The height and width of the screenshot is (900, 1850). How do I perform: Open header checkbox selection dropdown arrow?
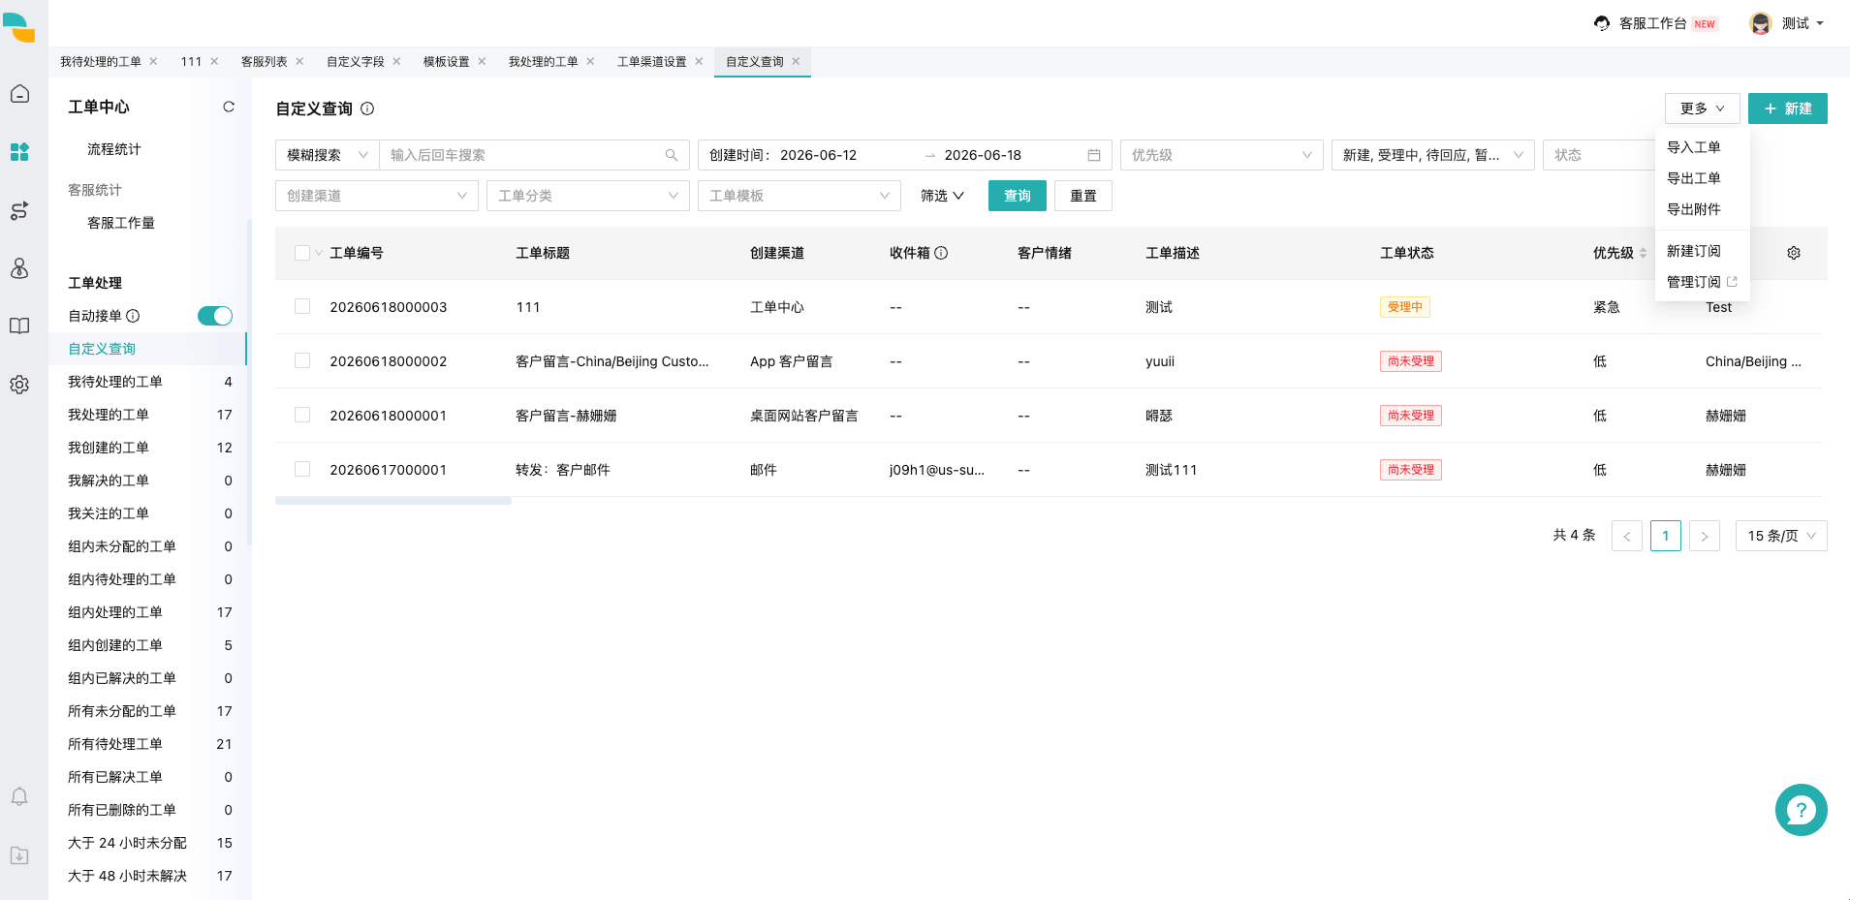point(319,253)
